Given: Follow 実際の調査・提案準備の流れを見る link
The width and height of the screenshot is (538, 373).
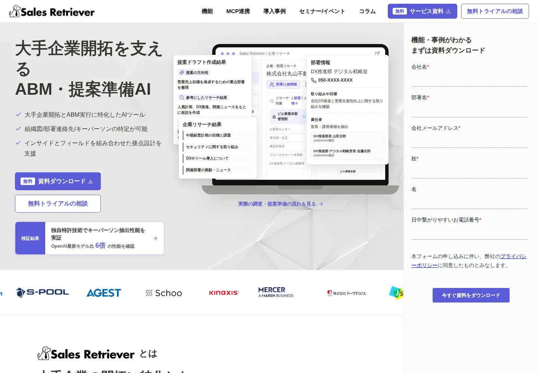Looking at the screenshot, I should pos(281,204).
